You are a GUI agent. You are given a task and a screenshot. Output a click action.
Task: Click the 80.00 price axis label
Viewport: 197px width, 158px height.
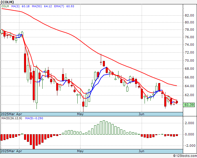pos(189,23)
